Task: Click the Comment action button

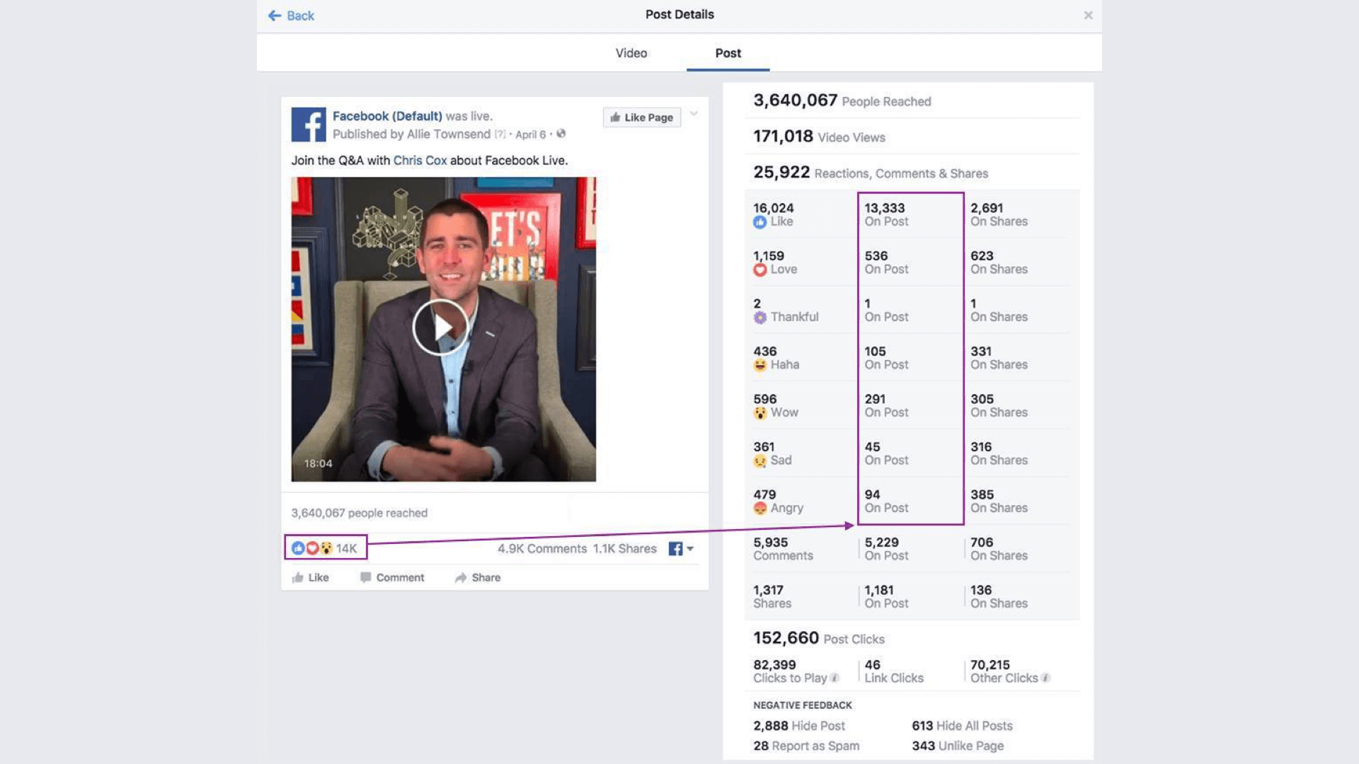Action: click(399, 577)
